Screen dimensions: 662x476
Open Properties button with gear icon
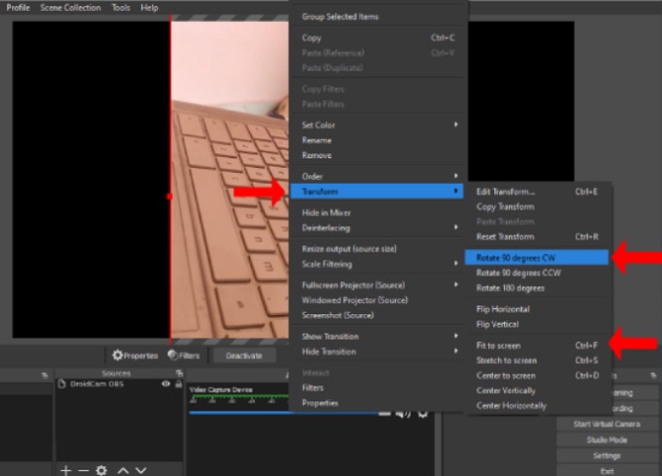[x=135, y=356]
